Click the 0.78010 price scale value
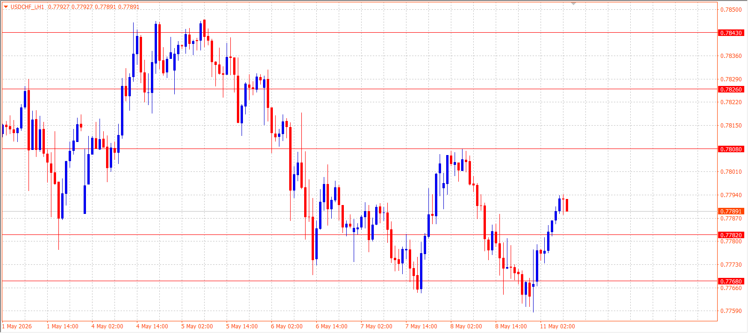This screenshot has width=748, height=333. [731, 172]
